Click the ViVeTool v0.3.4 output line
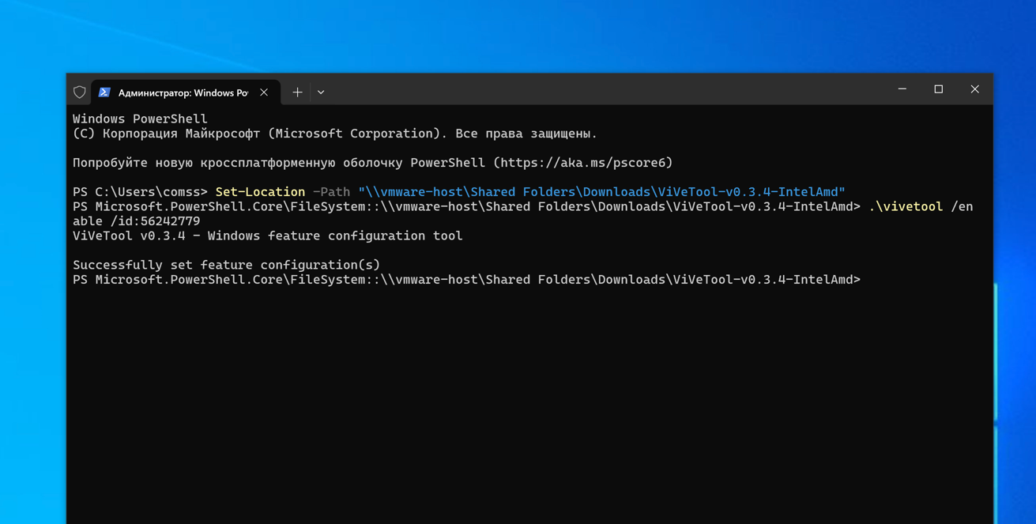Viewport: 1036px width, 524px height. pos(267,236)
